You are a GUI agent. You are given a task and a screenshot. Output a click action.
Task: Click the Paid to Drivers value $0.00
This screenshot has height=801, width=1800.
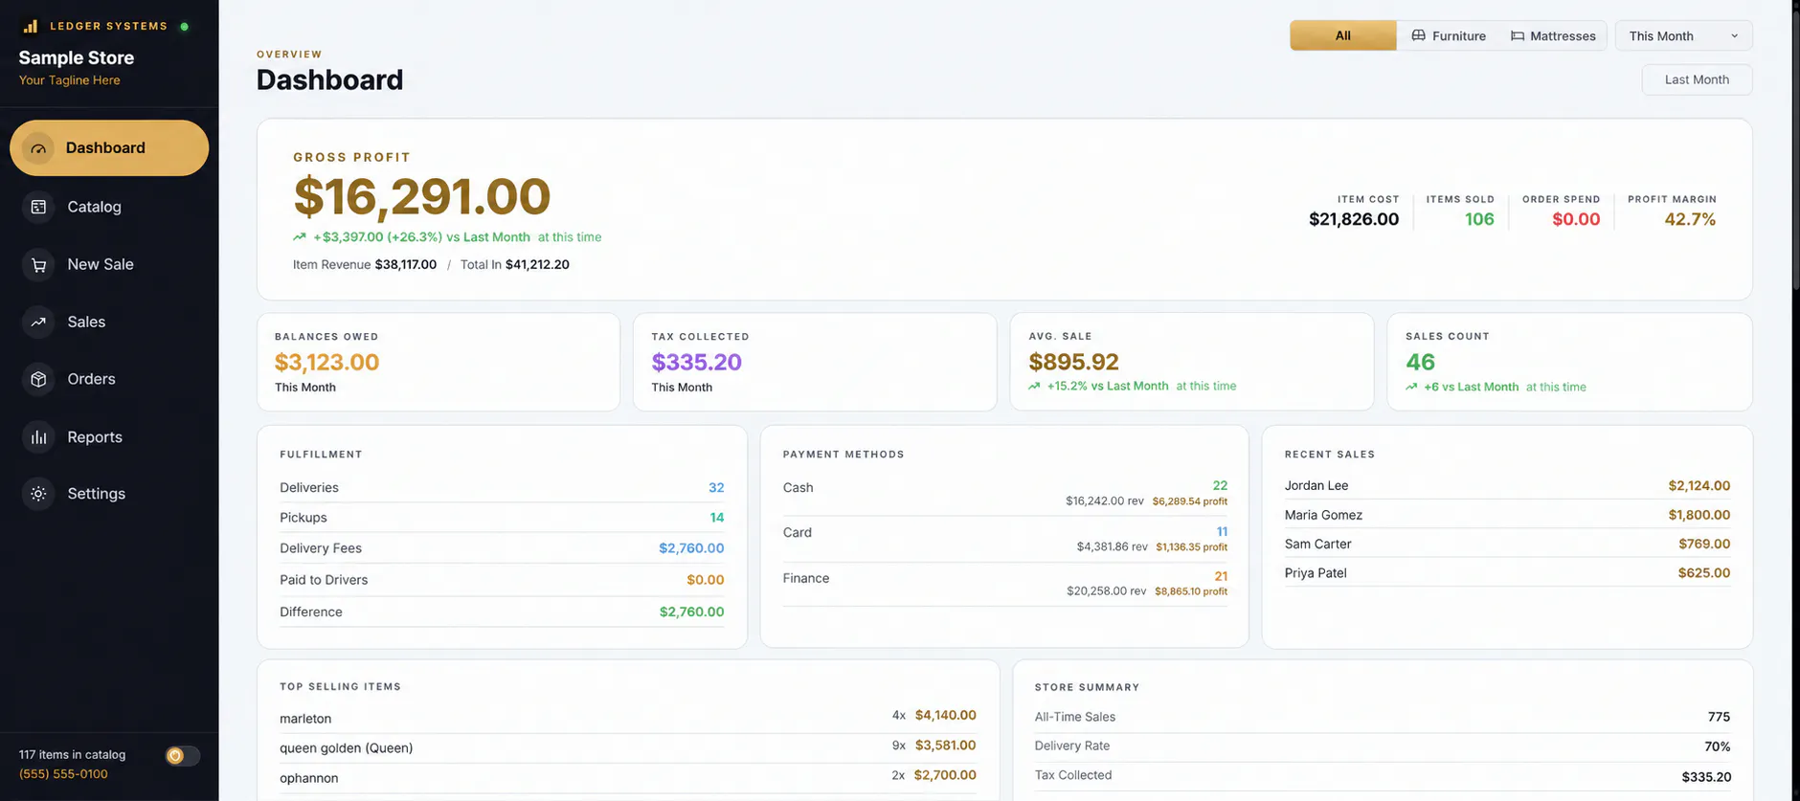coord(706,580)
